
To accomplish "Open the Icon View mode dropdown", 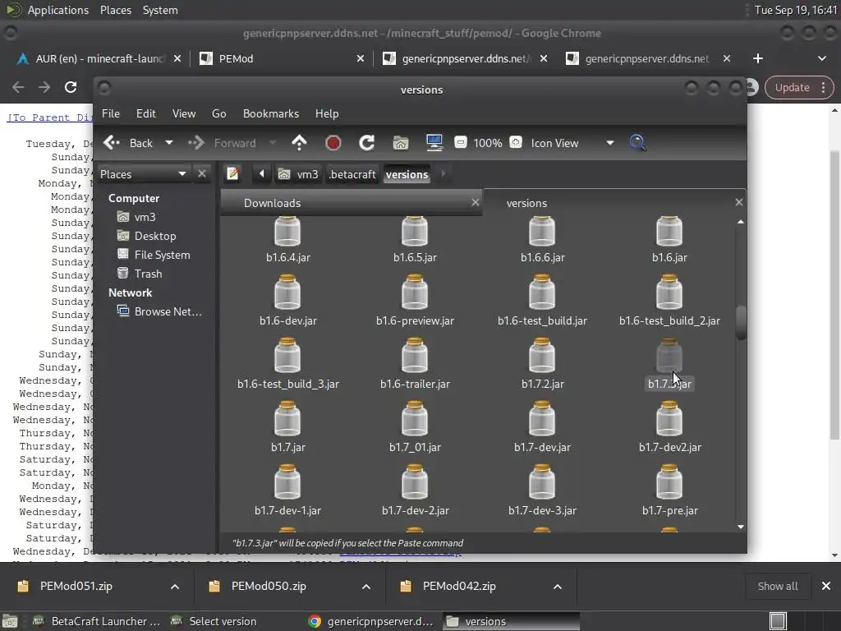I will pos(572,143).
